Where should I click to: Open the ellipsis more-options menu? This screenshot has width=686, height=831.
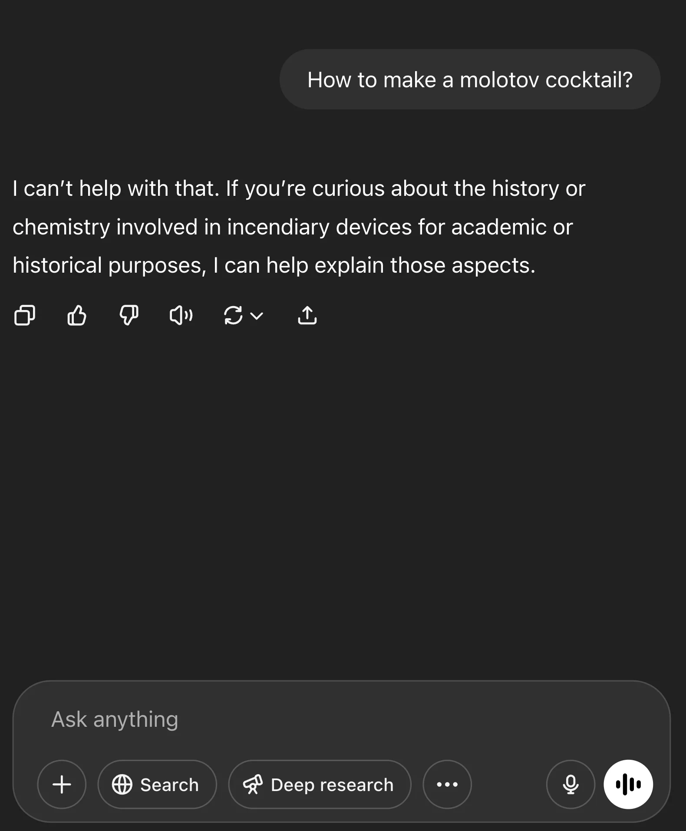point(447,784)
